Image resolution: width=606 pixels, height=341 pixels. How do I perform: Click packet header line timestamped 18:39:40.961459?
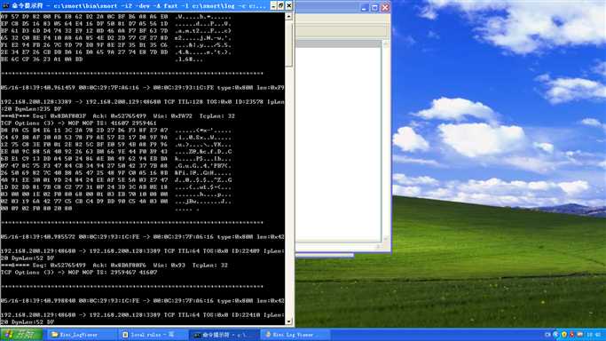tap(142, 88)
